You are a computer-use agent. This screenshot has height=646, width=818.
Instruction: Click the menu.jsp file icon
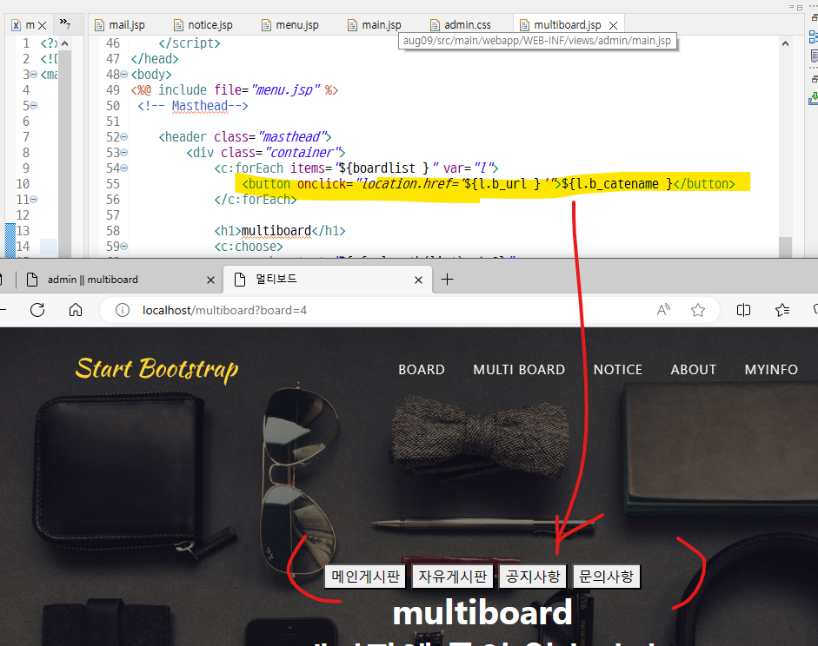pos(266,25)
